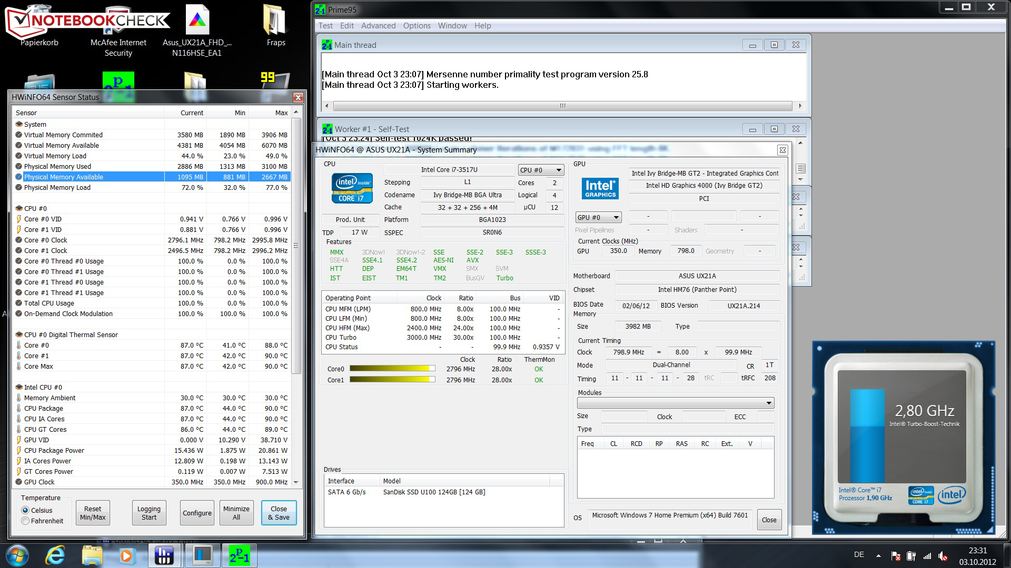Click the taskbar clock showing 23:31

pyautogui.click(x=977, y=556)
